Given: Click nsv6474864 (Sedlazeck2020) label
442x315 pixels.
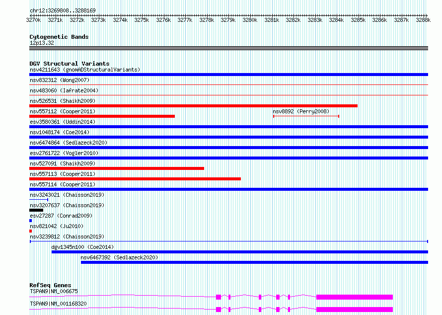Looking at the screenshot, I should pos(69,143).
